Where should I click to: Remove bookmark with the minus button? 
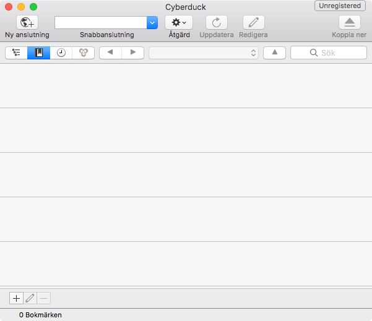pos(44,298)
